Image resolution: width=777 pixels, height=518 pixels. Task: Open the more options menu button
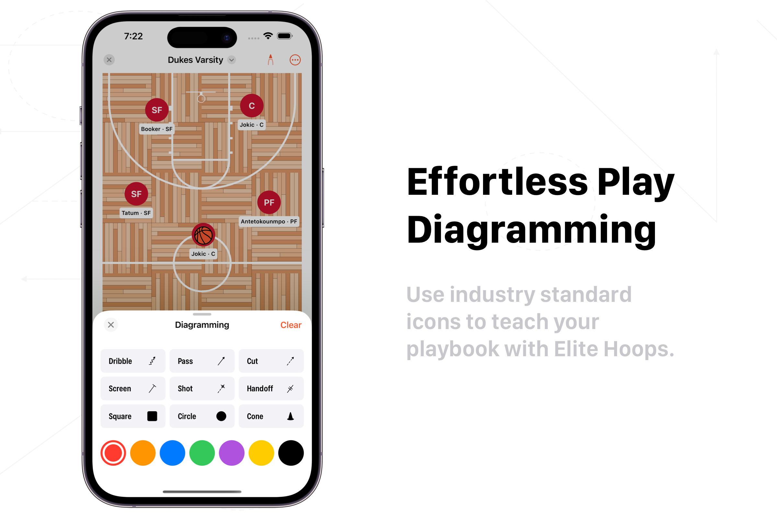coord(295,60)
